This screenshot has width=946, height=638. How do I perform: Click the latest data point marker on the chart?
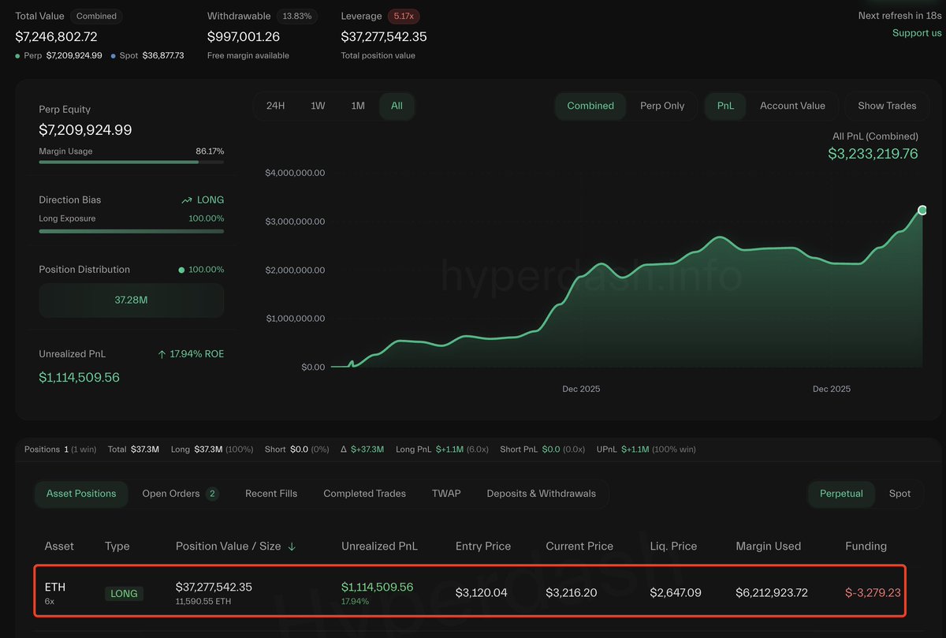point(922,211)
